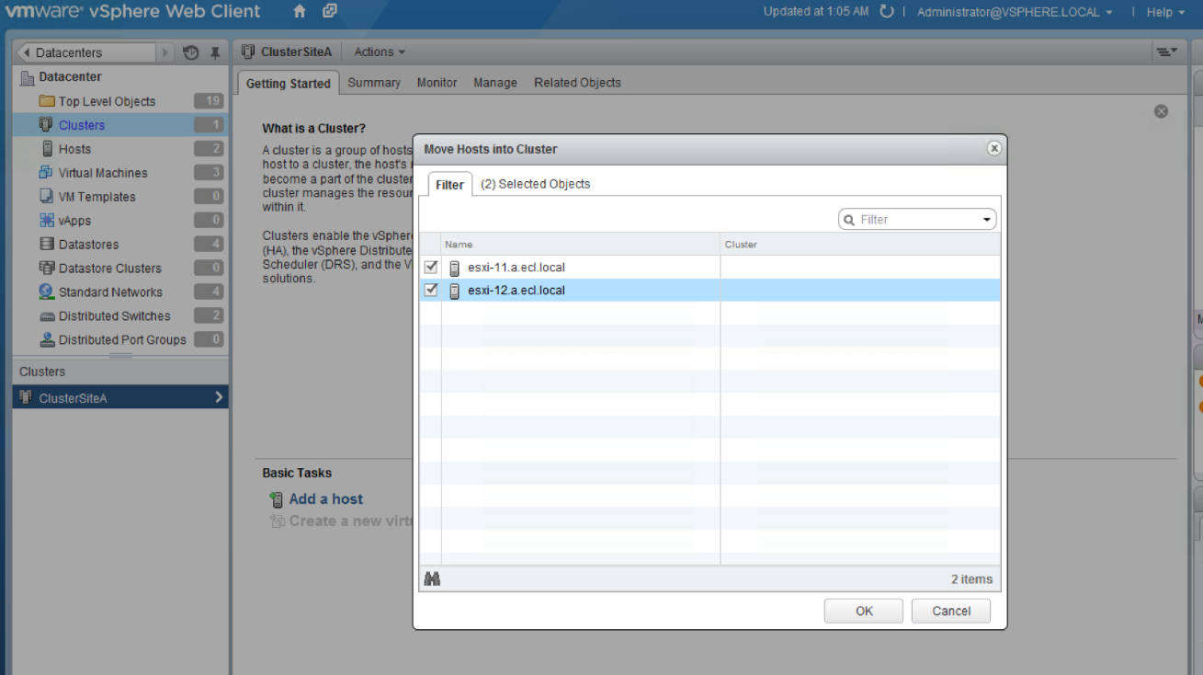Click the magnifier icon in the Filter box
The width and height of the screenshot is (1203, 675).
coord(850,220)
